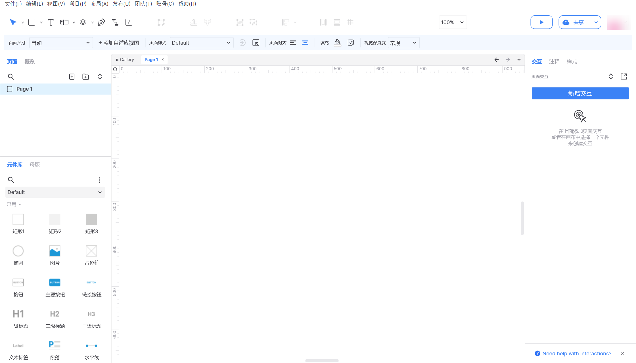Image resolution: width=636 pixels, height=363 pixels.
Task: Pick the 主要按钮 widget
Action: (55, 287)
